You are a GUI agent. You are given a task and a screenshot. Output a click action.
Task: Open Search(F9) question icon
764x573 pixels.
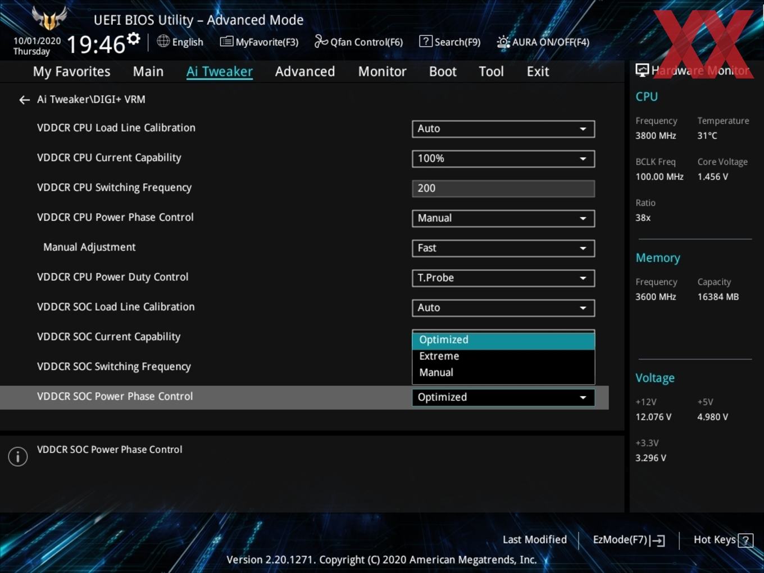tap(426, 41)
